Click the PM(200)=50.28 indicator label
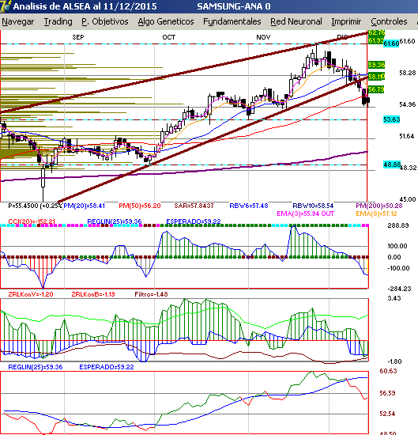This screenshot has height=435, width=418. click(x=379, y=206)
